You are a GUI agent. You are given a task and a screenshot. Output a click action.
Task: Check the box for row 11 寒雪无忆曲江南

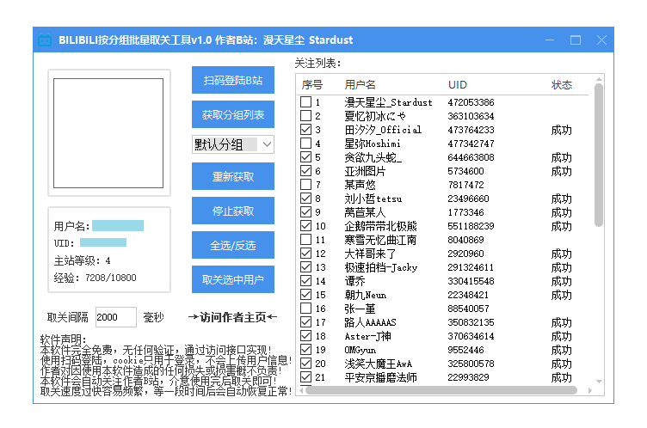(x=305, y=240)
